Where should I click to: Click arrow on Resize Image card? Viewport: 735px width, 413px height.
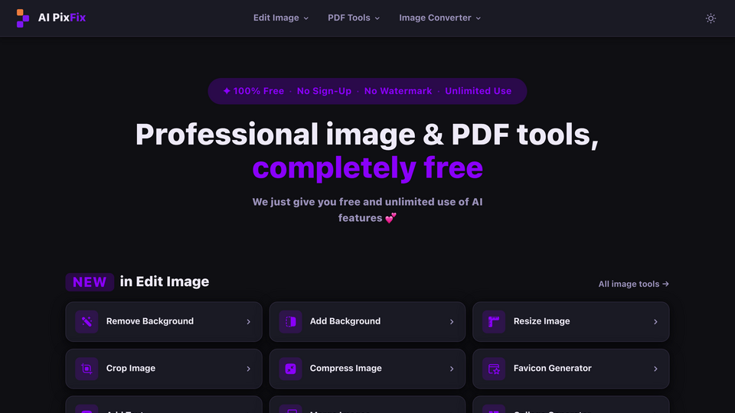coord(655,322)
